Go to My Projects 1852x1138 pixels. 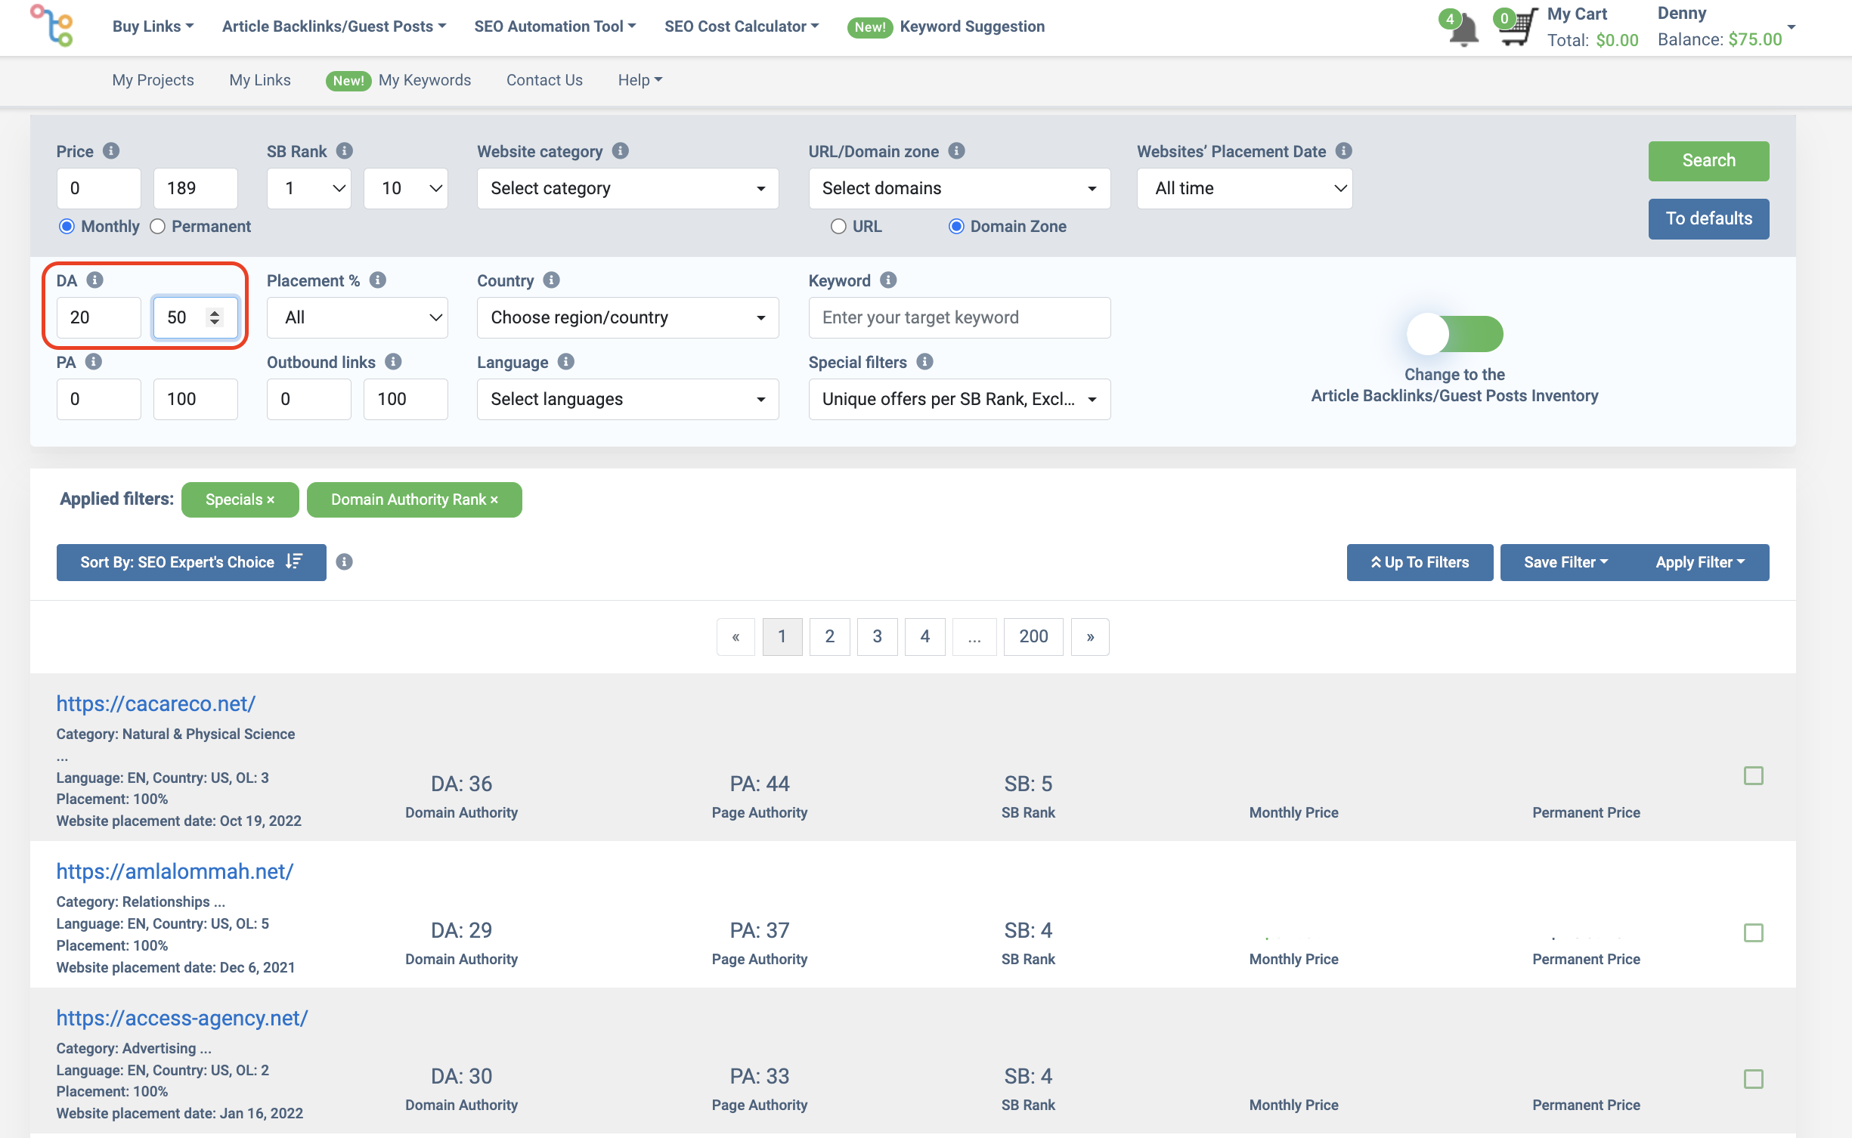(153, 80)
